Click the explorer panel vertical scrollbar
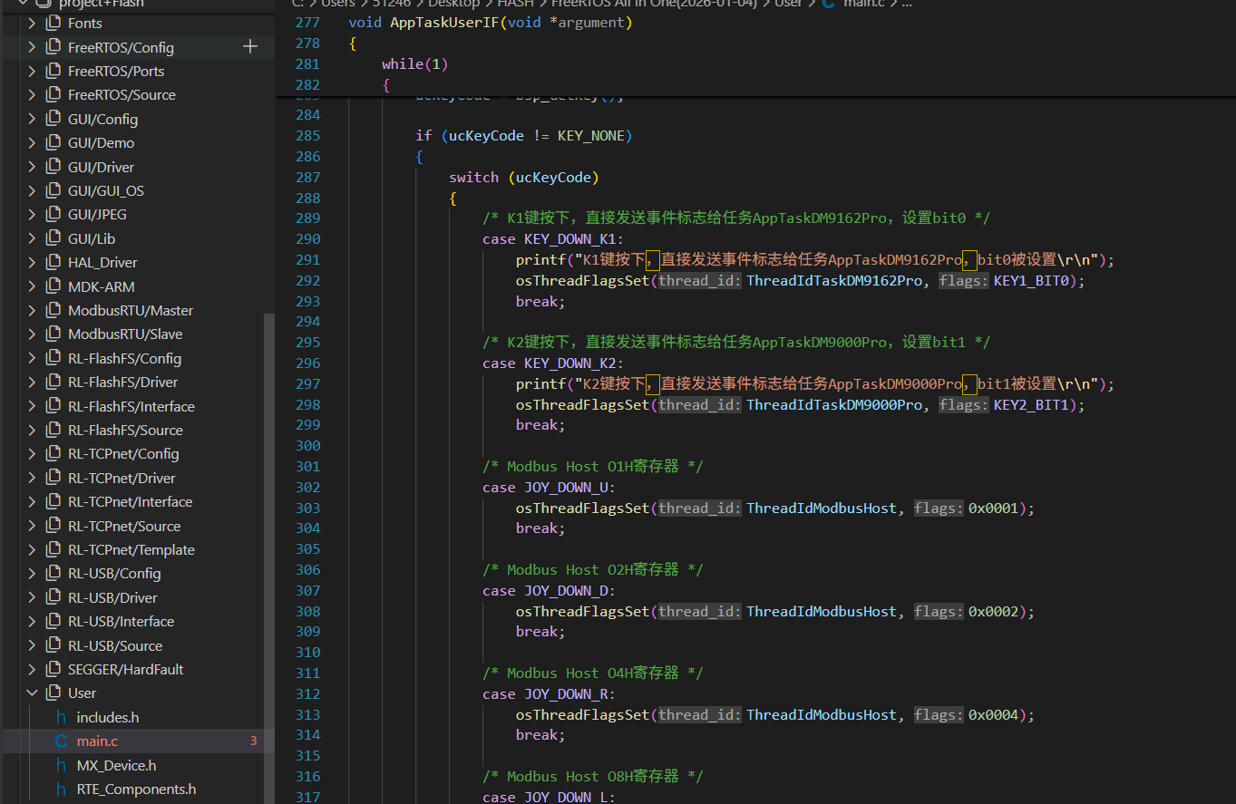The height and width of the screenshot is (804, 1236). [x=268, y=544]
